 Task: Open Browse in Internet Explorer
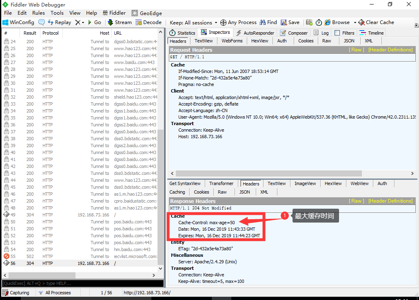point(337,22)
